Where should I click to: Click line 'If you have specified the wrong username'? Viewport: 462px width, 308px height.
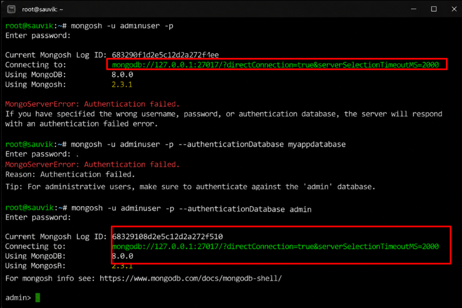click(x=224, y=114)
